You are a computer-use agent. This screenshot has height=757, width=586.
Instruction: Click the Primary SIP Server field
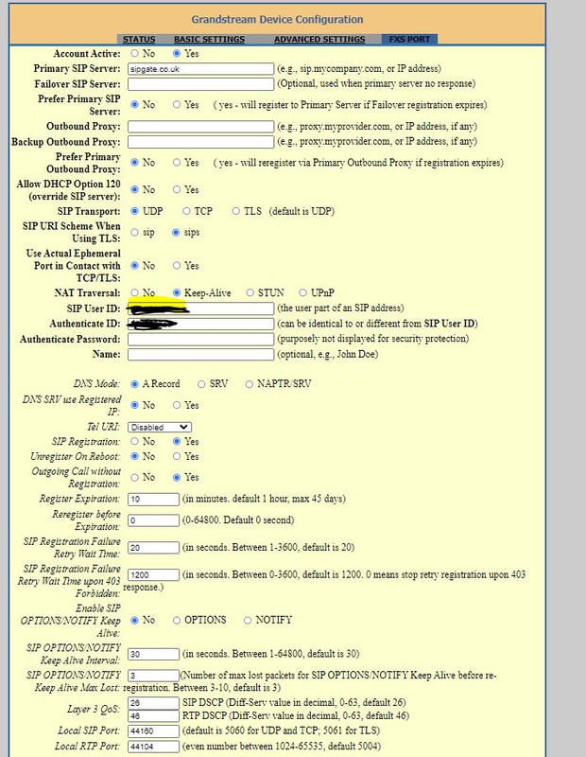click(x=200, y=69)
